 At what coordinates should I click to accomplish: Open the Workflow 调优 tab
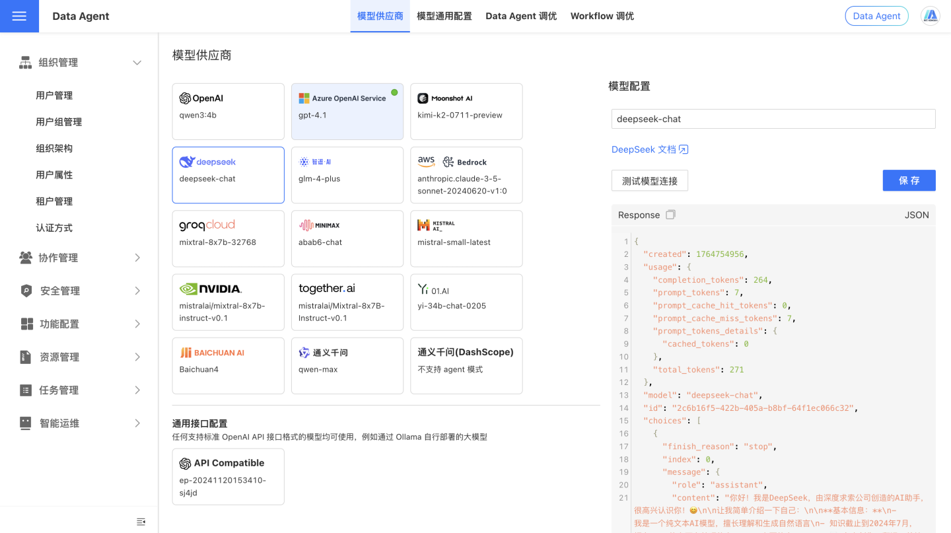pyautogui.click(x=602, y=16)
